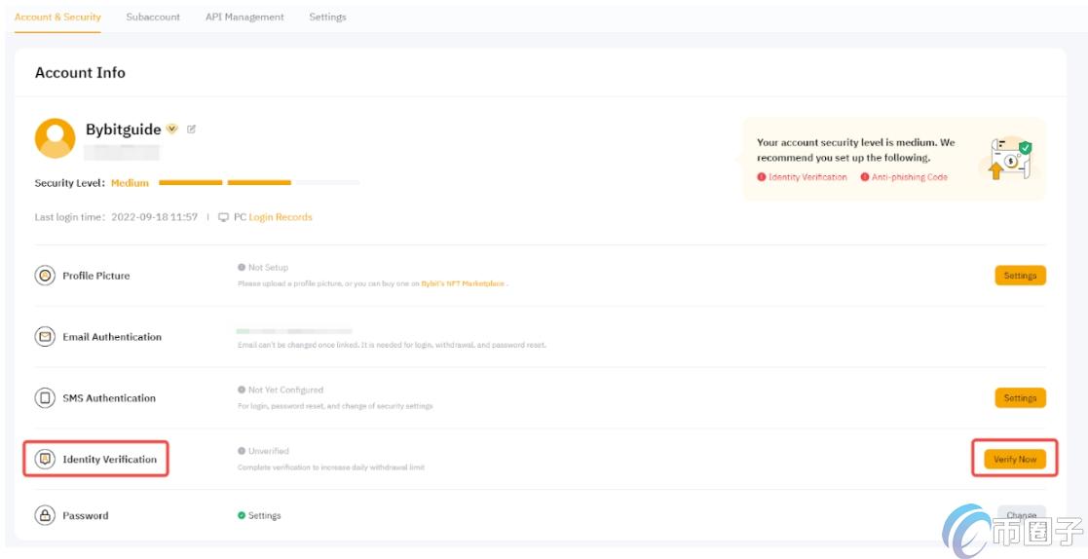Open the Account & Security tab
Screen dimensions: 1088x559
(57, 17)
